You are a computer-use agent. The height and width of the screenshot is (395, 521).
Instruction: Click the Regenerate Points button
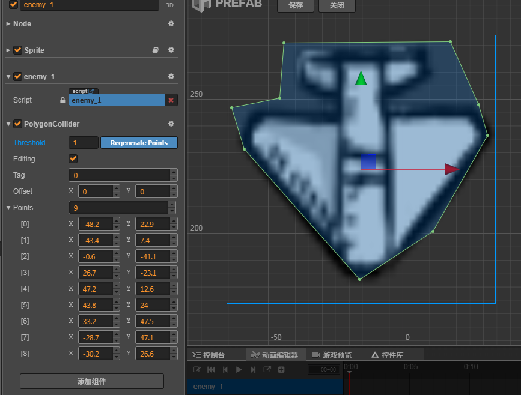(139, 143)
